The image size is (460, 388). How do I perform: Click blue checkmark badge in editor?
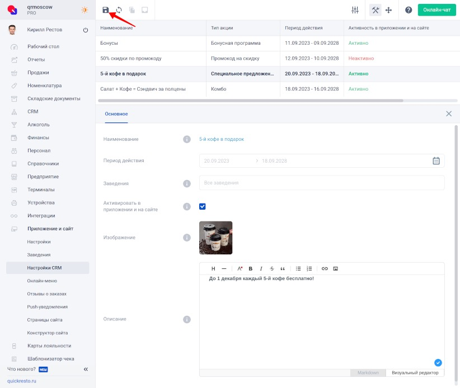[438, 363]
